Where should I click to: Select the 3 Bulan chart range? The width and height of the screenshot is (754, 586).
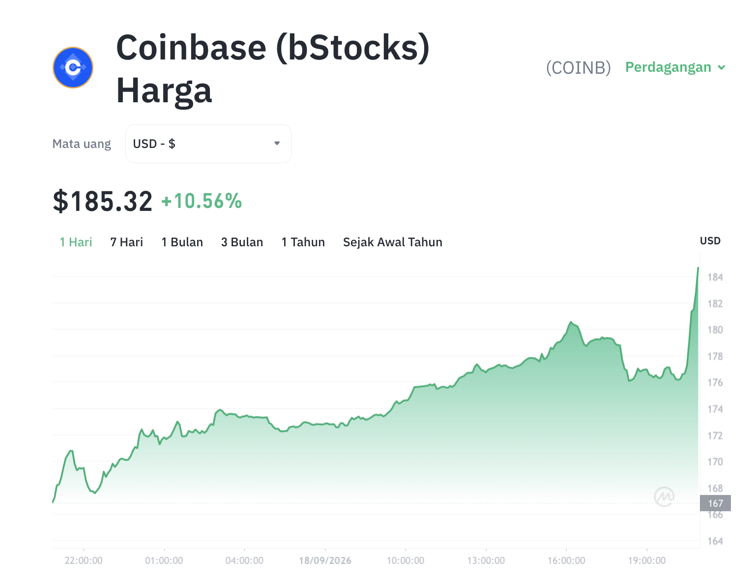click(242, 242)
